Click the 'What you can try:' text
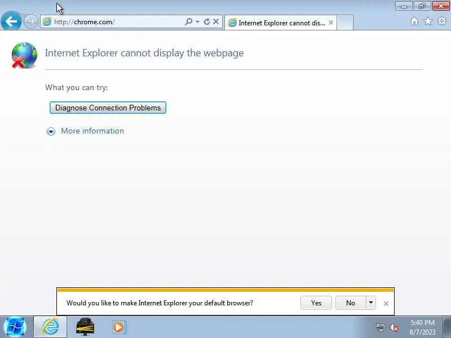 (x=77, y=87)
